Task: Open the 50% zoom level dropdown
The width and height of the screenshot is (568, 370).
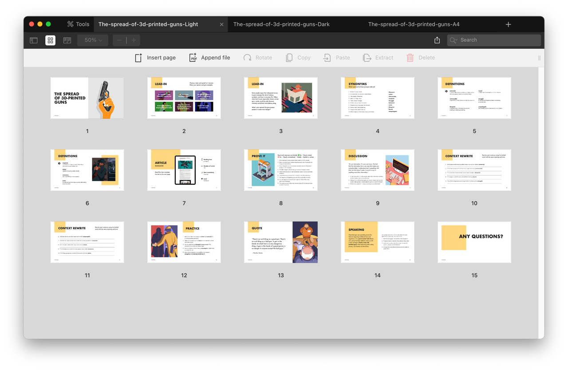Action: (93, 40)
